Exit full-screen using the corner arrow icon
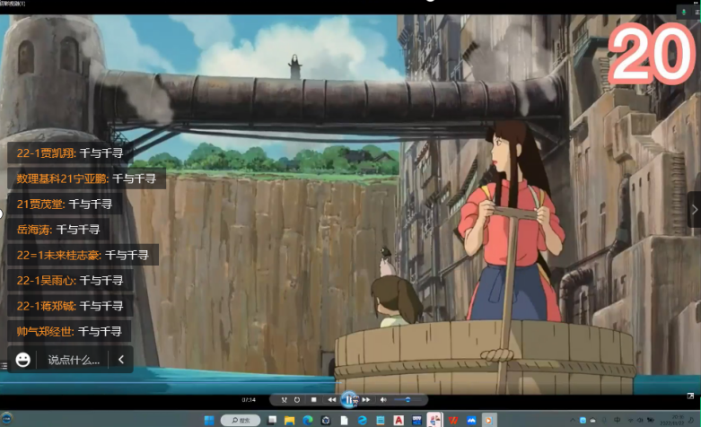 coord(690,396)
